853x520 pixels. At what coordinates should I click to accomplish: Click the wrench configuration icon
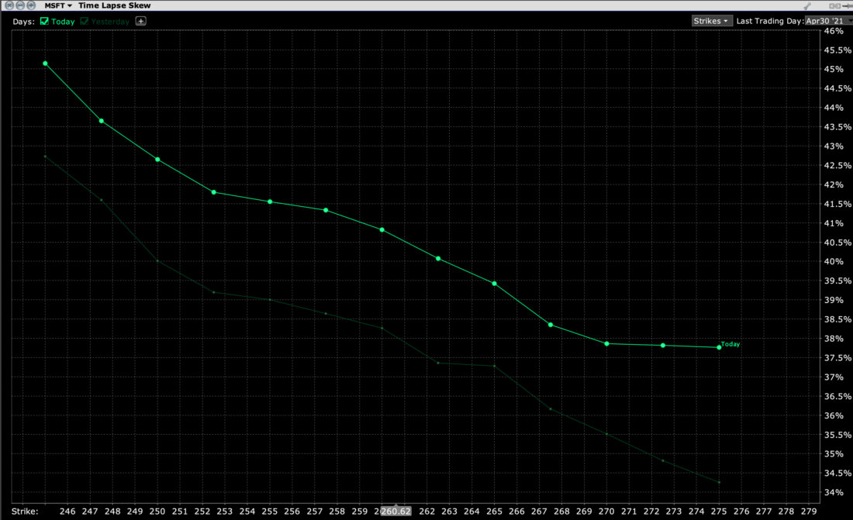tap(807, 5)
